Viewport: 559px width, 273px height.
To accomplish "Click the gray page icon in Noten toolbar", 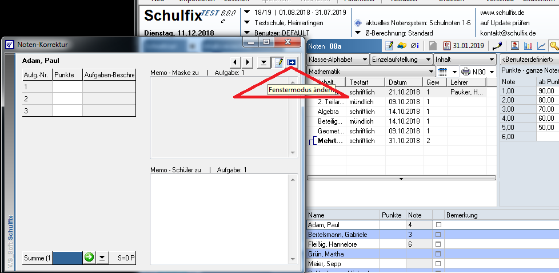I will [x=433, y=46].
